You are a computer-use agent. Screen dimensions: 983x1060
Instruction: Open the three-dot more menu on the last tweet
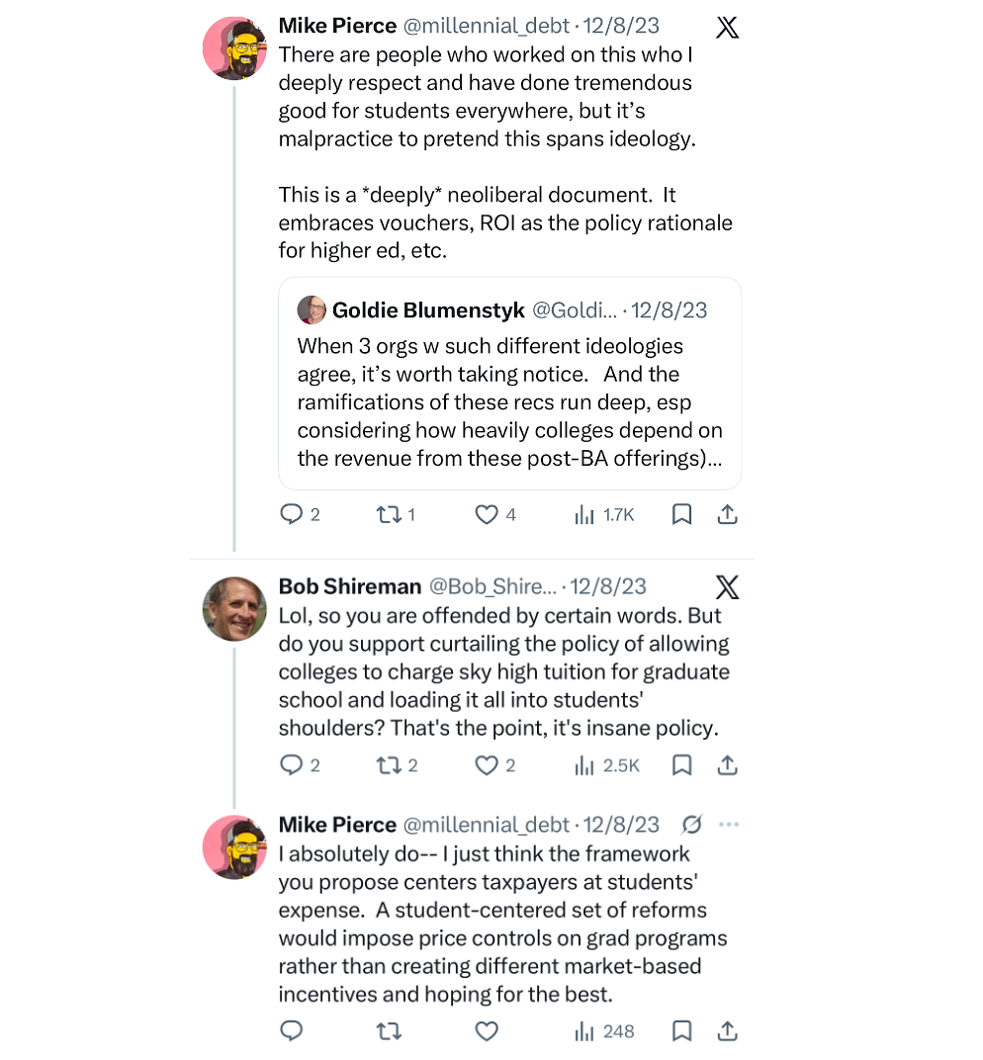[729, 824]
